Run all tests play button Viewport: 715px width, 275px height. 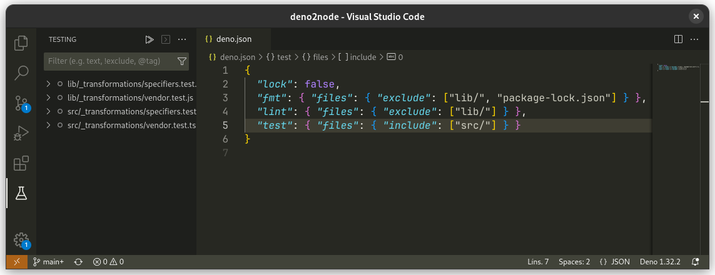coord(149,39)
